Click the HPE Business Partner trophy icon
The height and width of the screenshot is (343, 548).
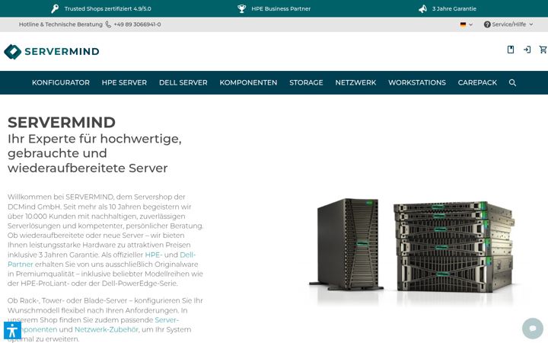(241, 8)
